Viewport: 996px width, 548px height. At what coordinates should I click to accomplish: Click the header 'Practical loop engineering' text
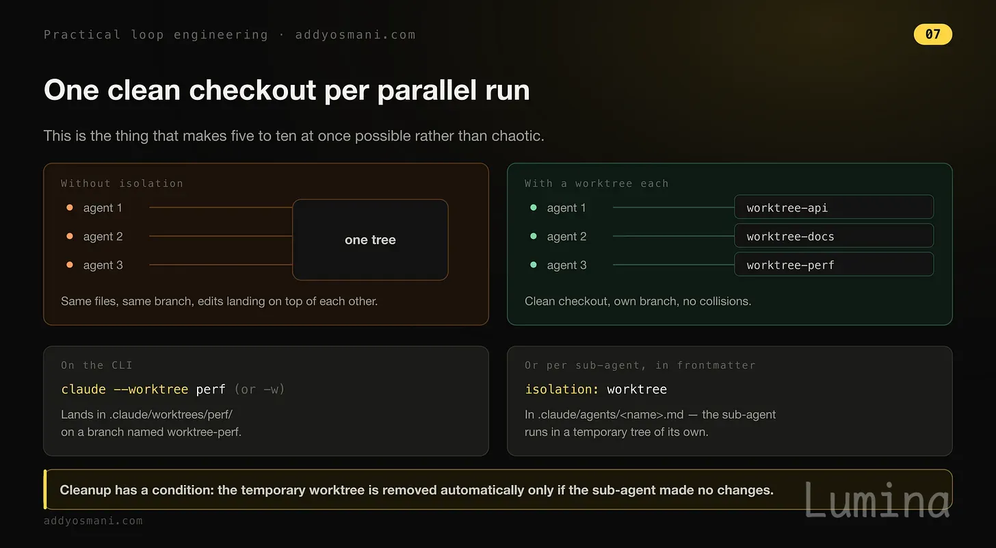(156, 35)
